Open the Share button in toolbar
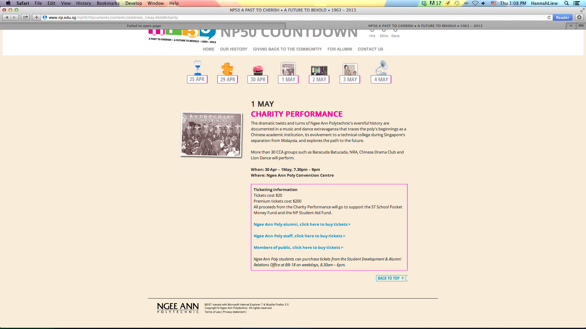 pos(26,17)
